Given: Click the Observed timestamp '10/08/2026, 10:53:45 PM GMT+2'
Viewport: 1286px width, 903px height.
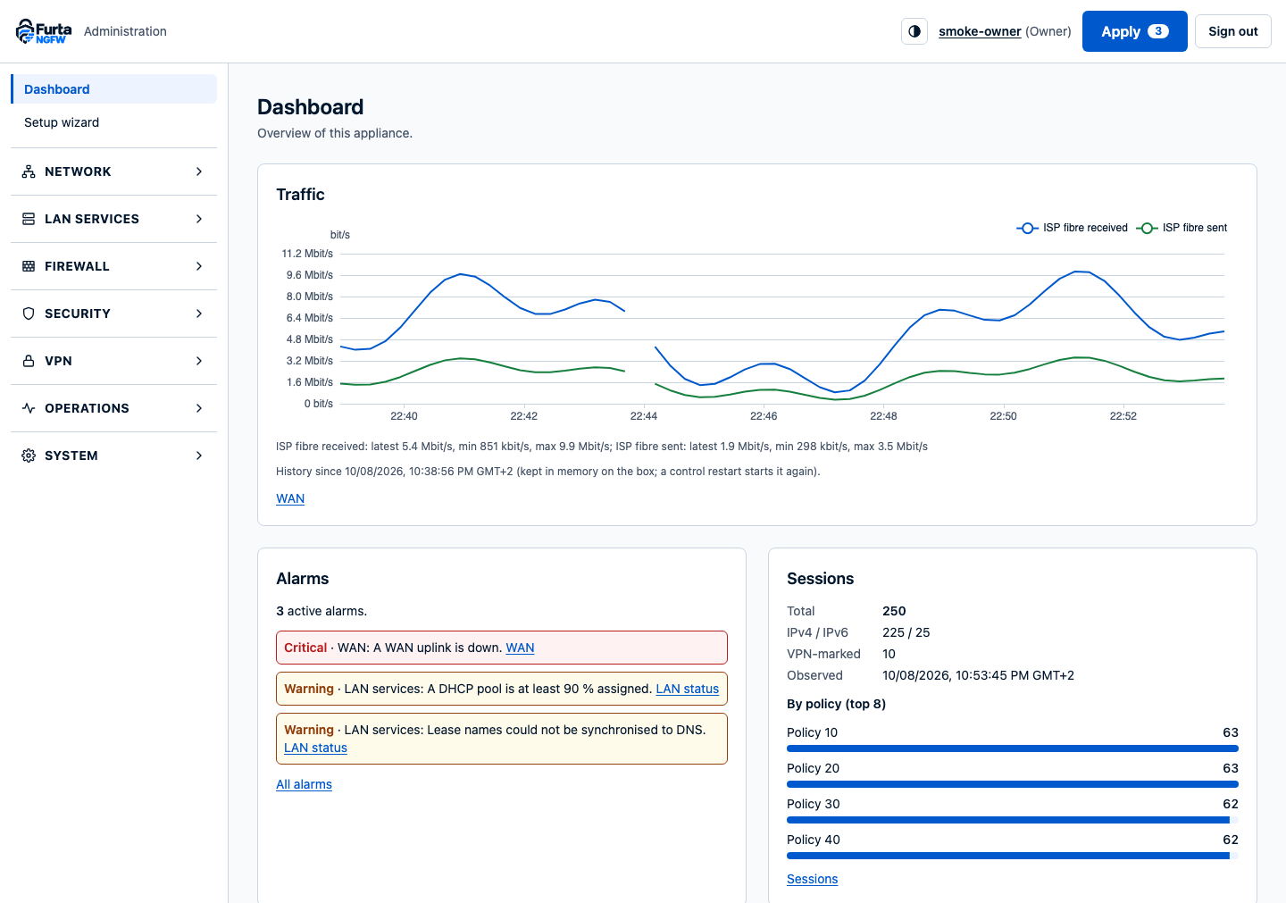Looking at the screenshot, I should coord(978,675).
